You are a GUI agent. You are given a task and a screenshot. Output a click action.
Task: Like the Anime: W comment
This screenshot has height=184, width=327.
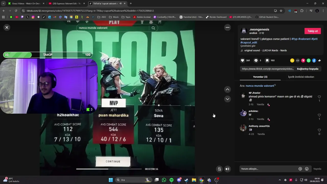coord(319,115)
